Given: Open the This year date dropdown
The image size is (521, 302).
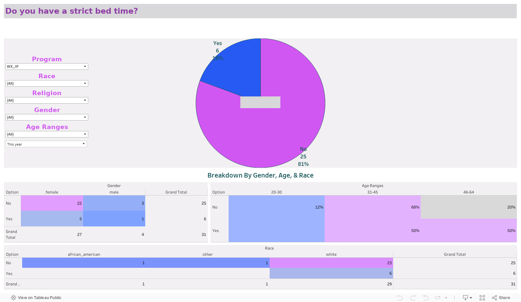Looking at the screenshot, I should [x=46, y=144].
